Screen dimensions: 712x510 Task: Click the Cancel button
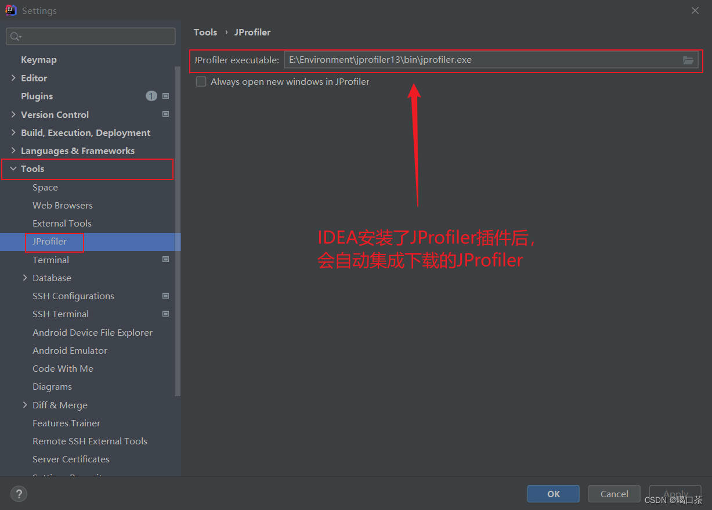615,494
